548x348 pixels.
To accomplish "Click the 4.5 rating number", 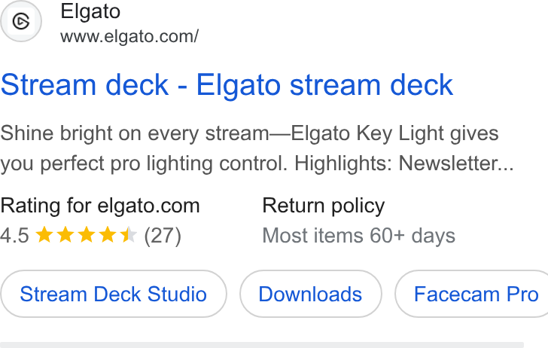I will coord(14,235).
